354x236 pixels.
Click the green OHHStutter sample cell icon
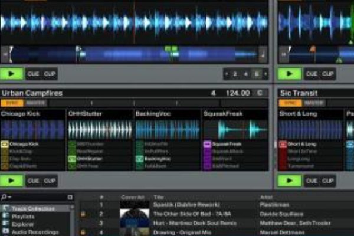tap(72, 159)
